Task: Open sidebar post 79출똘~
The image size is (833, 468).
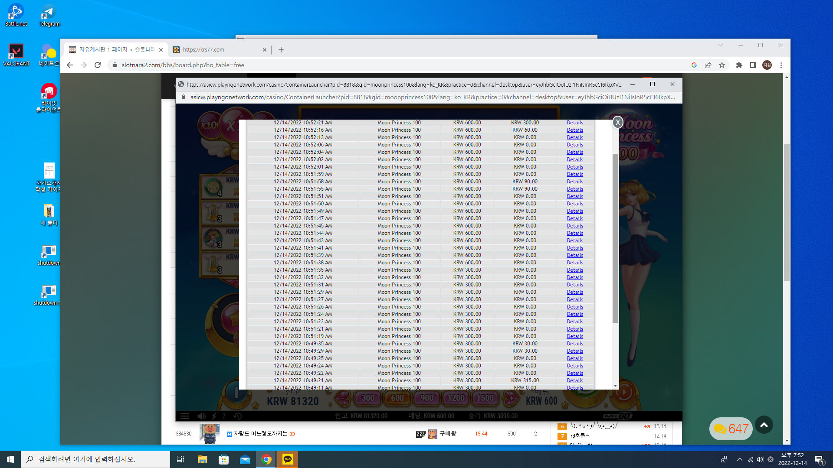Action: tap(579, 436)
